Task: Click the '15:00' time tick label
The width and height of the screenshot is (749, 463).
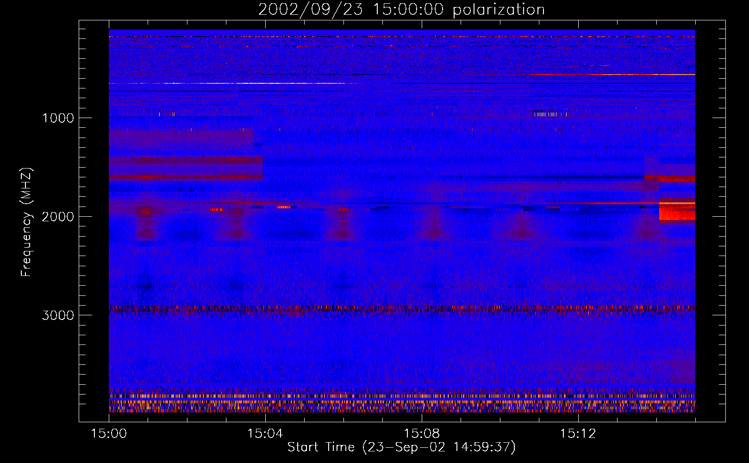Action: point(109,433)
